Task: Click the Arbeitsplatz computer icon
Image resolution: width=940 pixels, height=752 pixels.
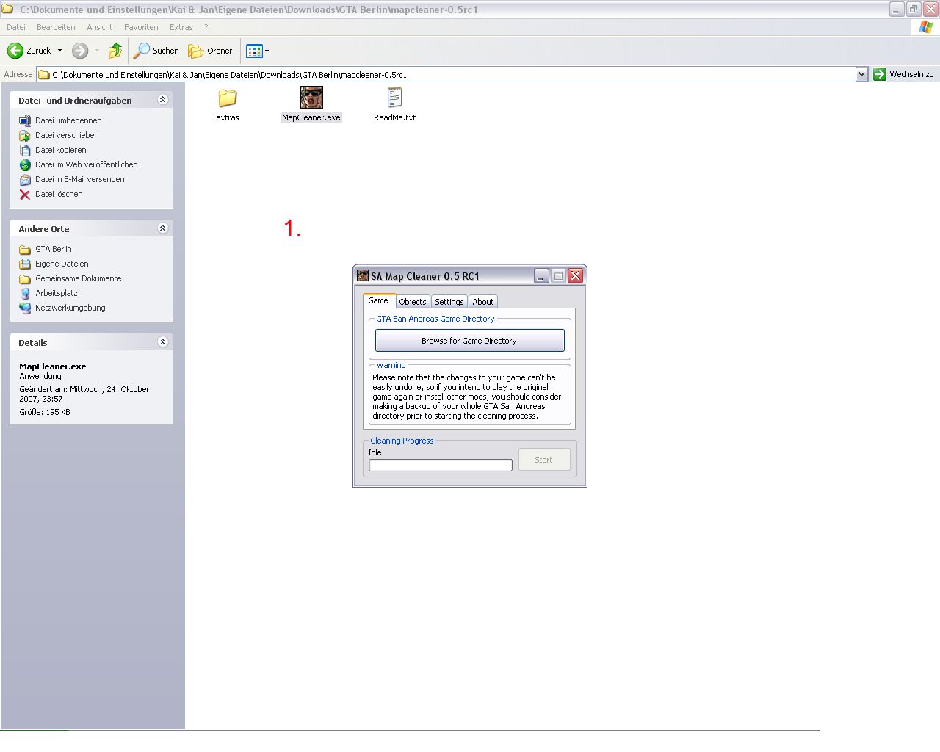Action: [25, 294]
